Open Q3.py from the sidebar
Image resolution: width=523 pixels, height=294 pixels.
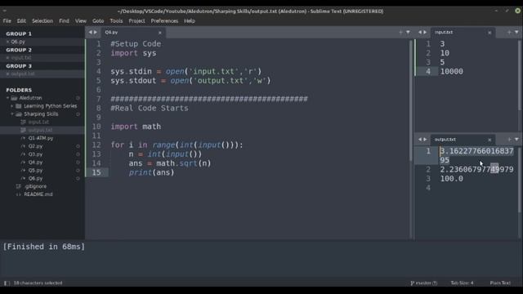coord(35,154)
